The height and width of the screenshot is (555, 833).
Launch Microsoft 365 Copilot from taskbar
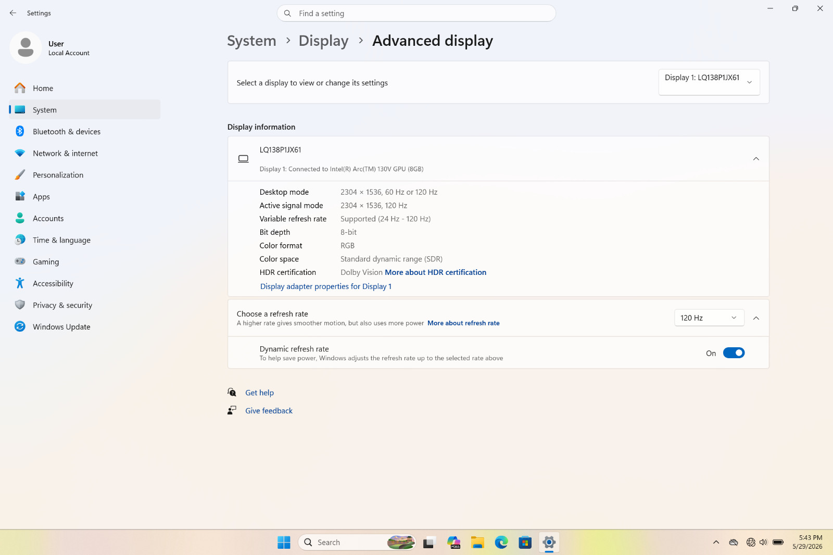(453, 543)
